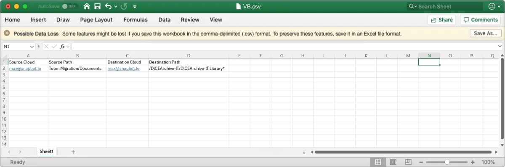This screenshot has width=505, height=167.
Task: Expand the formula bar
Action: (500, 46)
